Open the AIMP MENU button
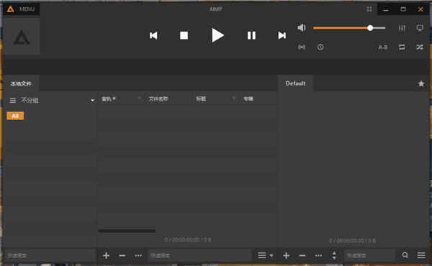This screenshot has height=266, width=432. pos(22,9)
